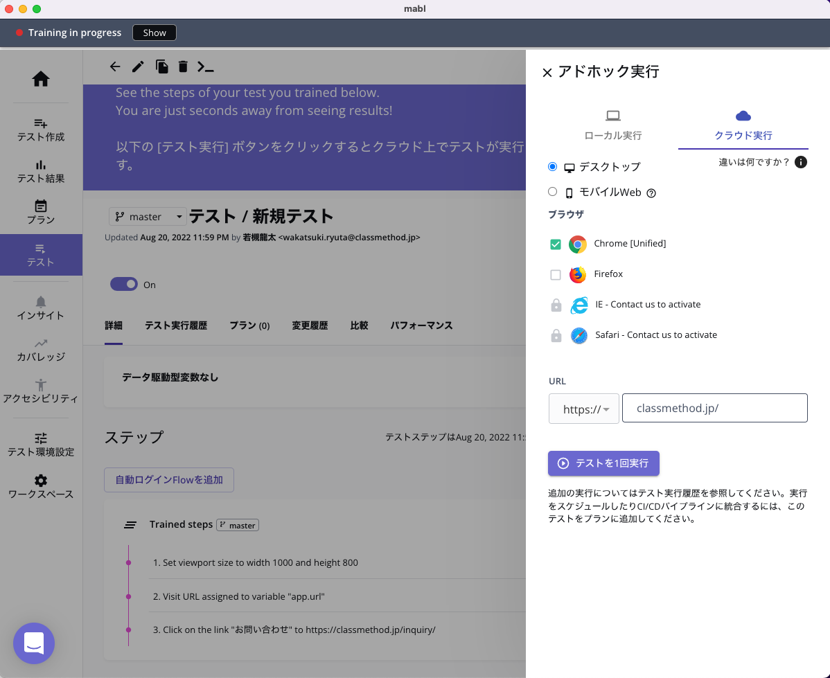Switch to the ローカル実行 tab
This screenshot has width=830, height=678.
(613, 125)
